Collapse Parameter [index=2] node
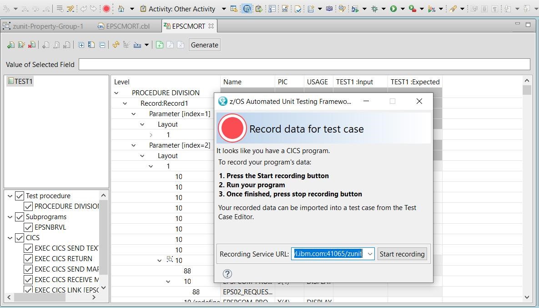Viewport: 539px width, 308px height. point(134,145)
